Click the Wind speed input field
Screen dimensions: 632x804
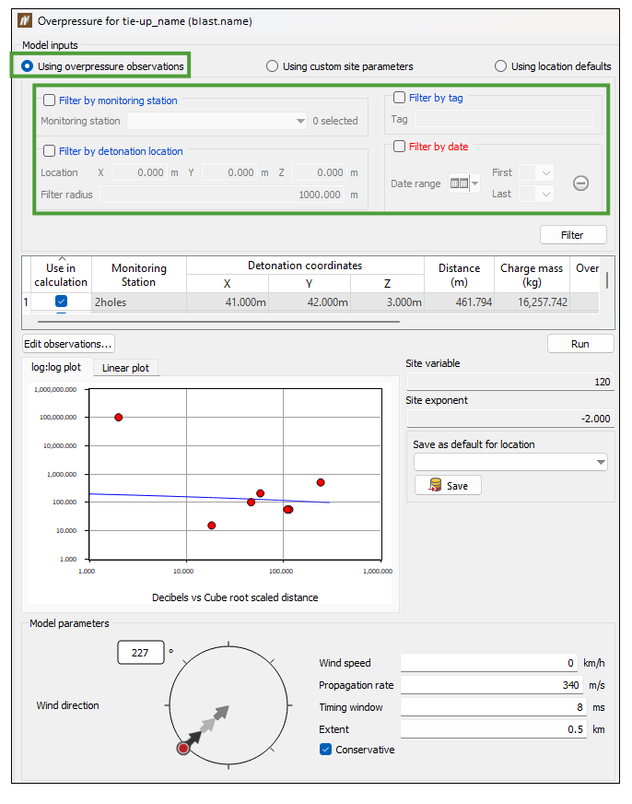[488, 663]
